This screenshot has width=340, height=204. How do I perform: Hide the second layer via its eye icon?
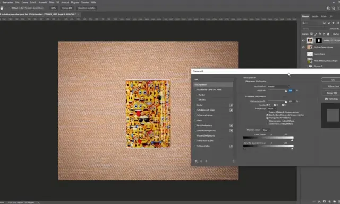[x=303, y=47]
